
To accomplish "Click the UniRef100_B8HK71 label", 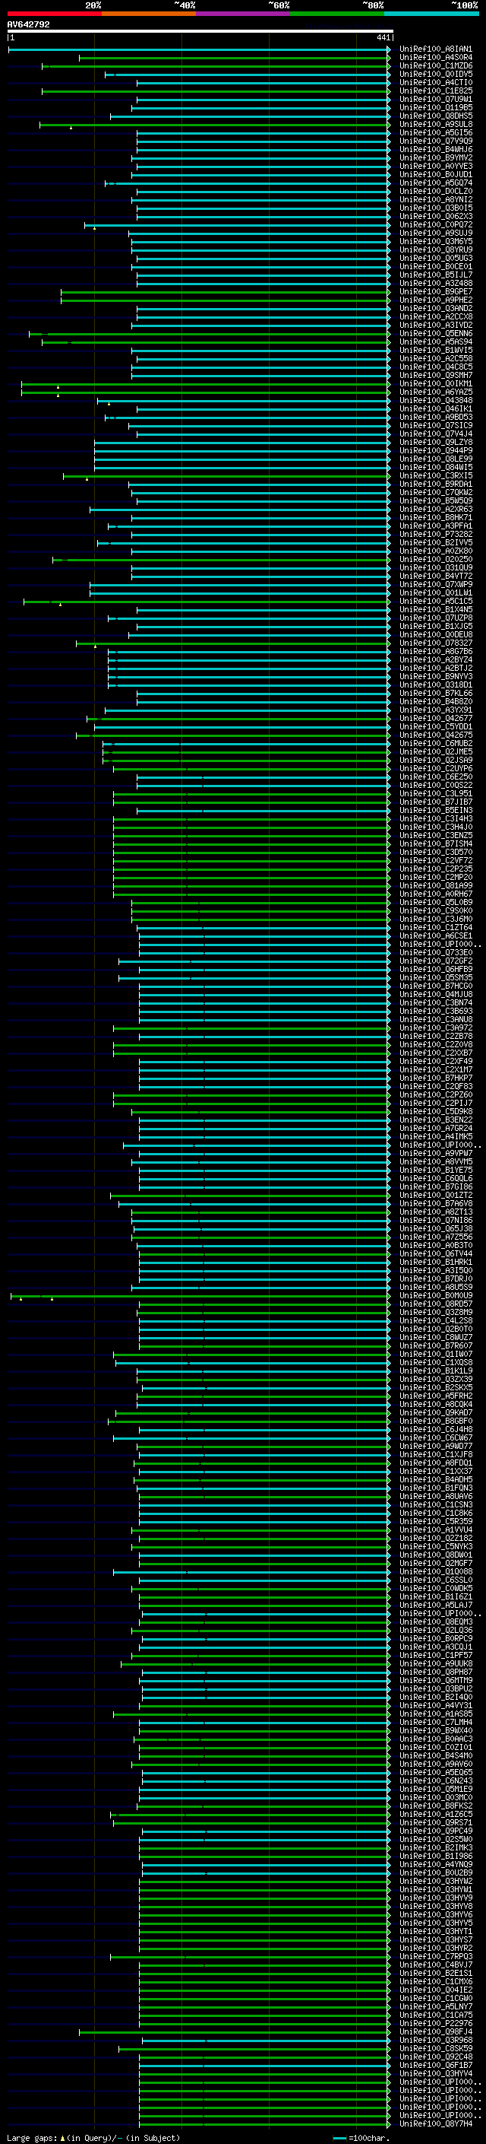I will 436,518.
